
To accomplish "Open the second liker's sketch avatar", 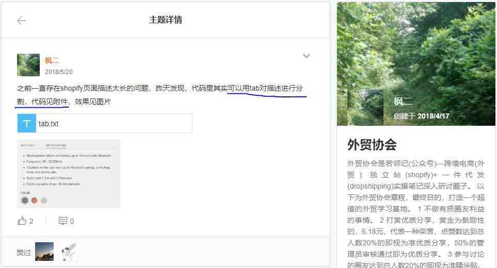I will coord(68,252).
